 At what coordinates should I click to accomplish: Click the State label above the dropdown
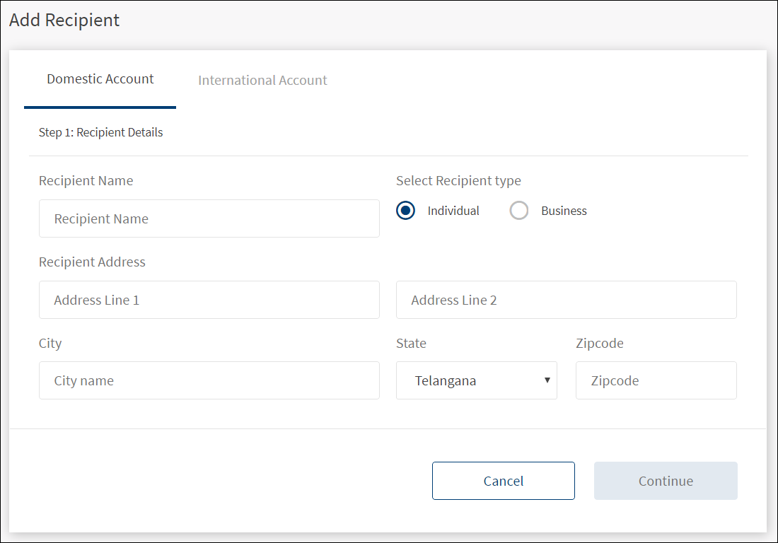(411, 343)
